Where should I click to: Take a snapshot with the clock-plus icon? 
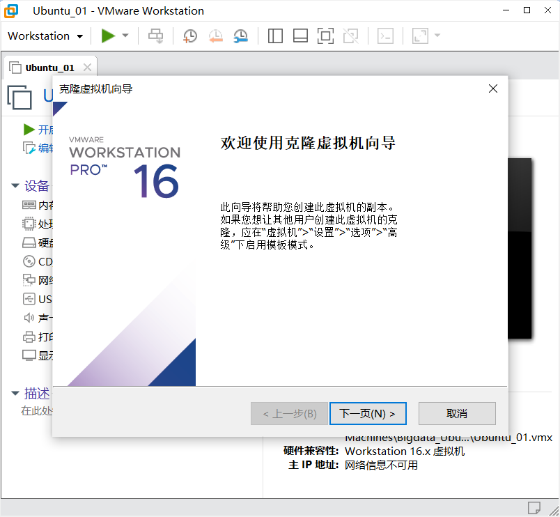click(x=190, y=36)
